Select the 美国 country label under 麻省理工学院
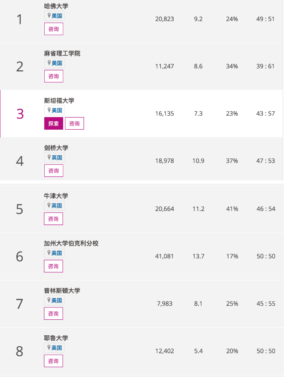The width and height of the screenshot is (285, 377). pos(57,63)
